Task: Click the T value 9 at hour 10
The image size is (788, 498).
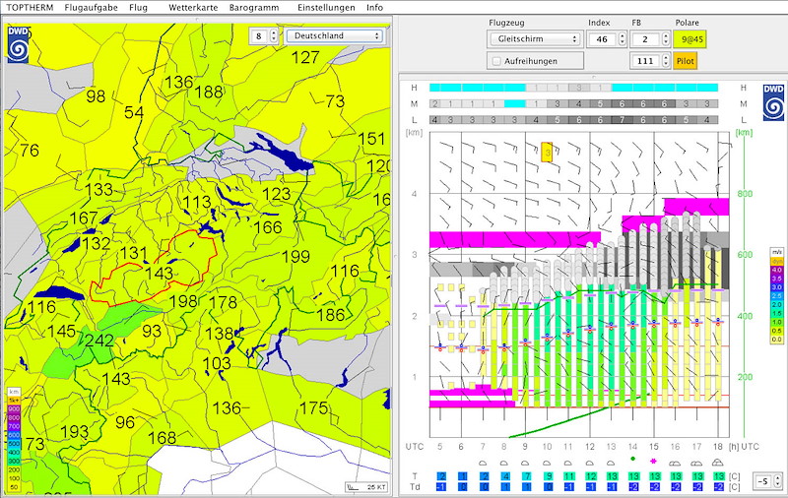Action: pyautogui.click(x=547, y=476)
